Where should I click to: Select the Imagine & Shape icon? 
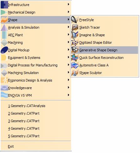[75, 35]
